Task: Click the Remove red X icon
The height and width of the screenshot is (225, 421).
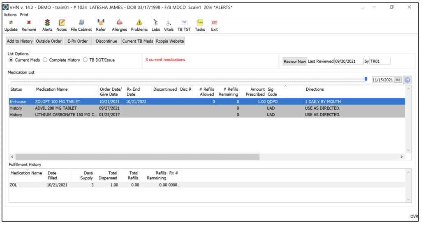Action: 29,23
